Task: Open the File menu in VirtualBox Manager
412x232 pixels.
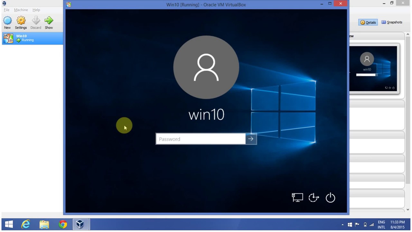Action: (6, 10)
